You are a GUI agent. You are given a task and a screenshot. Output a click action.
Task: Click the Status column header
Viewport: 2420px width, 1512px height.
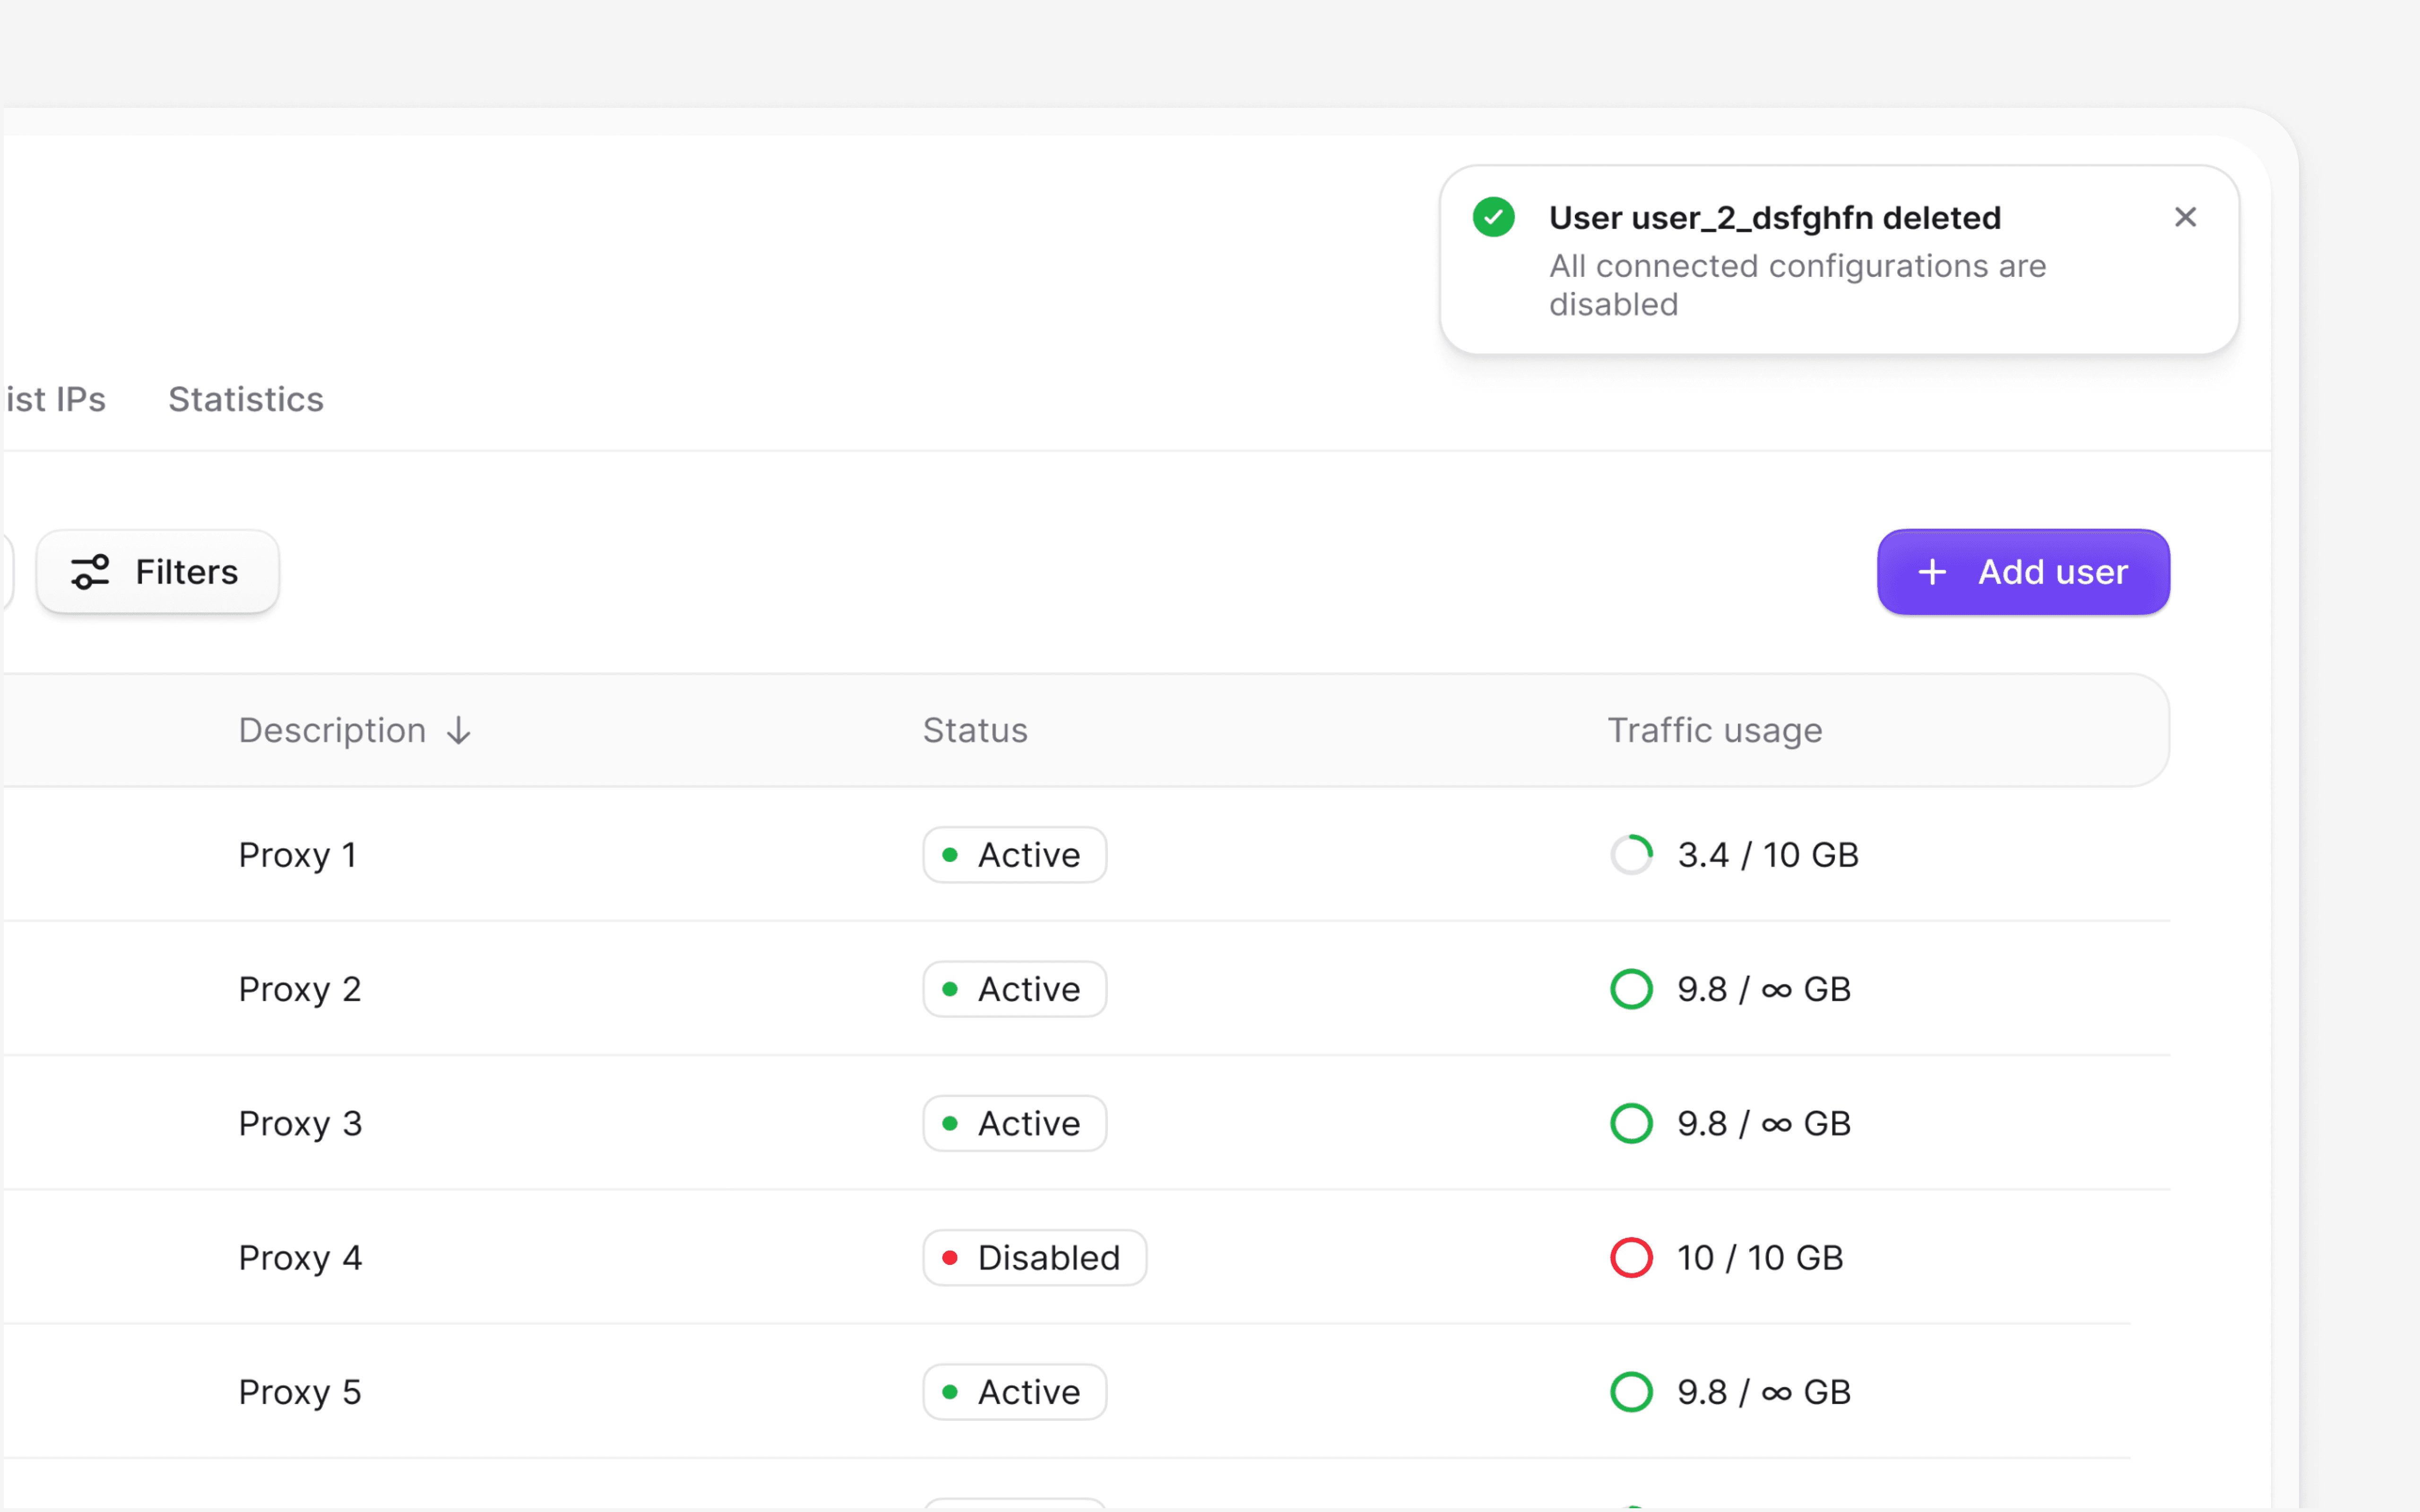(x=974, y=731)
